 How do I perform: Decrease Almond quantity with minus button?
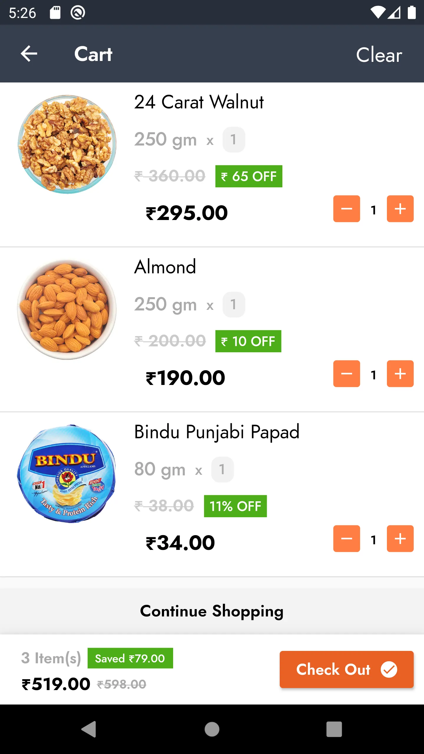[x=347, y=374]
